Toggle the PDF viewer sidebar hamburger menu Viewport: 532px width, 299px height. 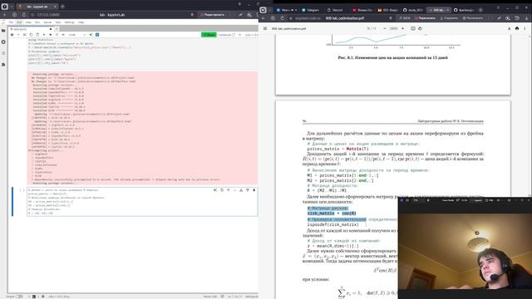click(x=265, y=28)
